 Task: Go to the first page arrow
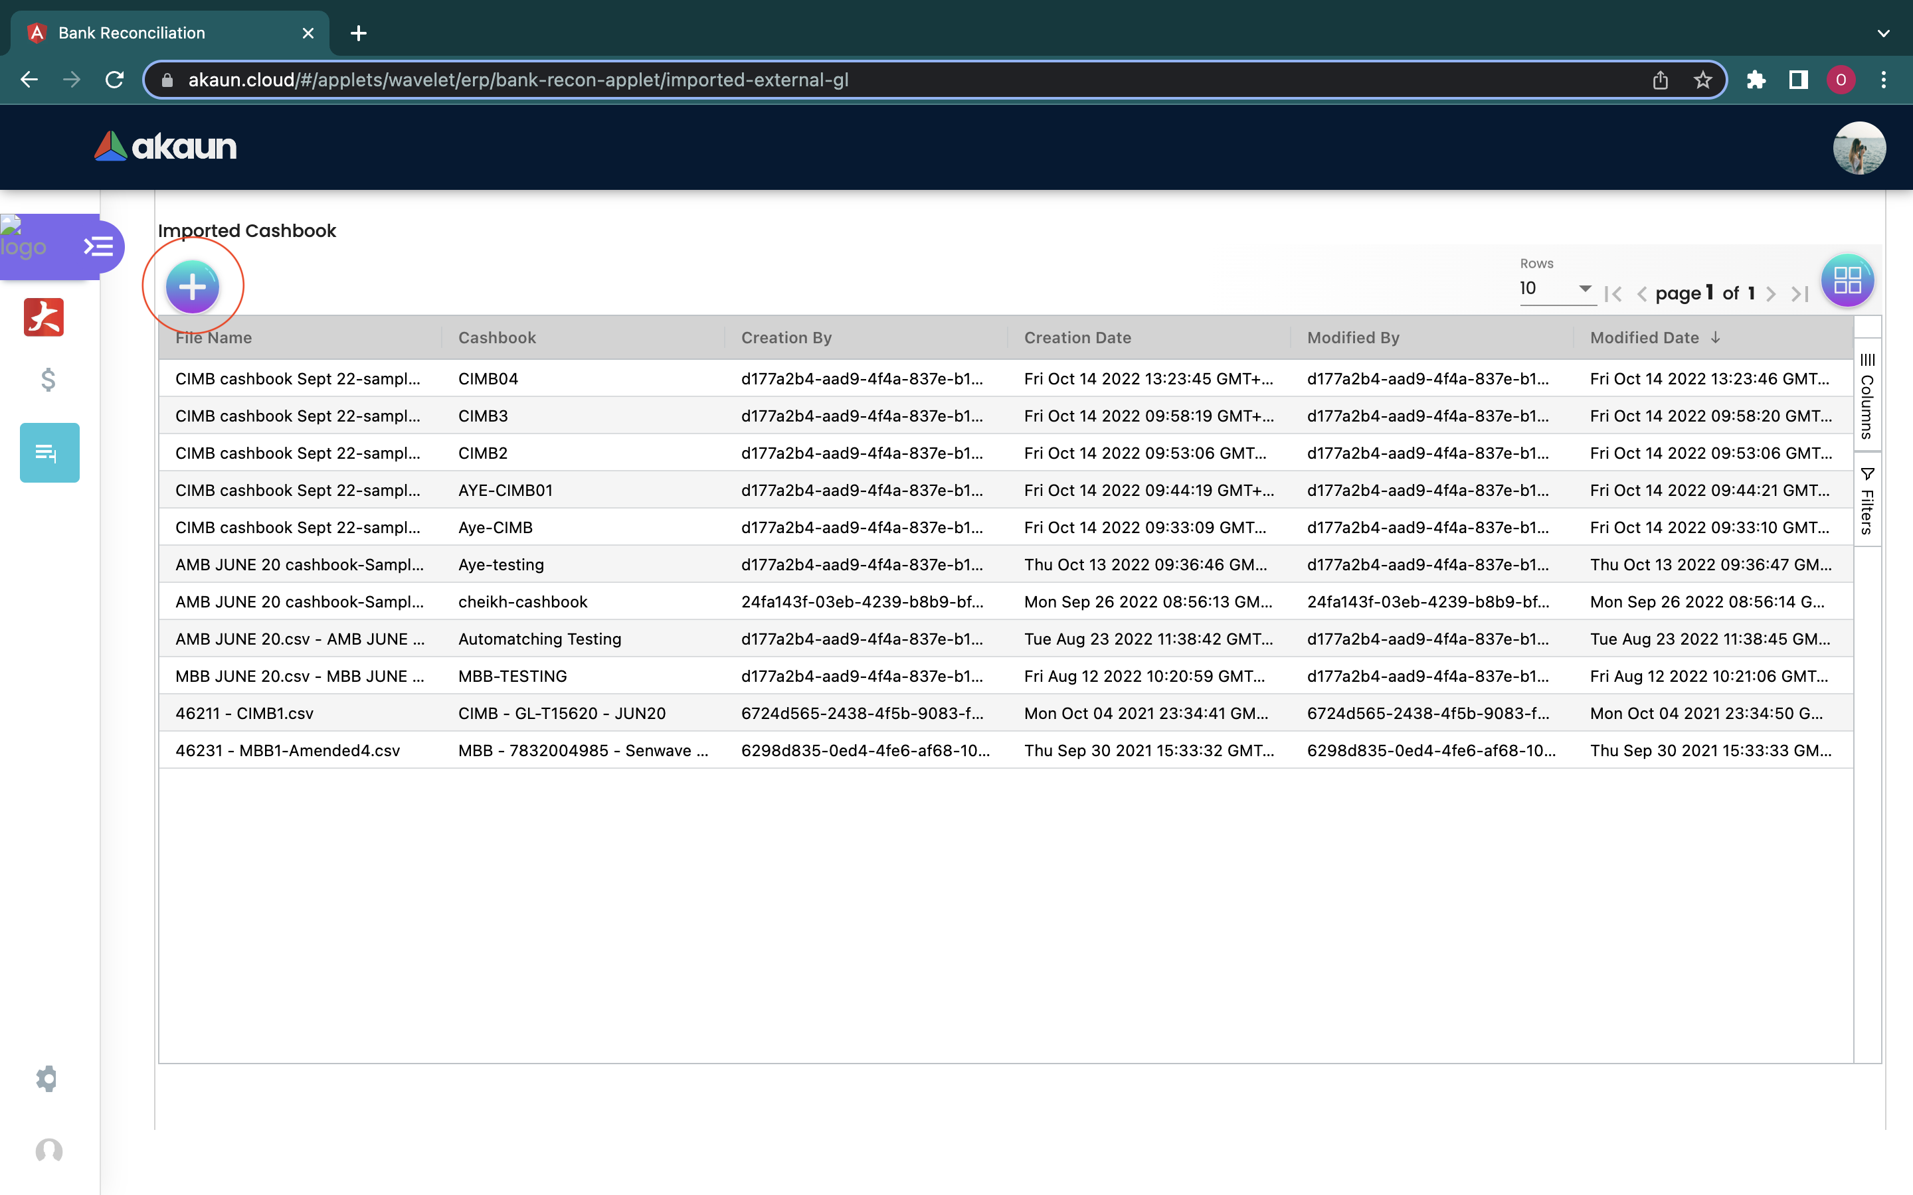coord(1613,294)
